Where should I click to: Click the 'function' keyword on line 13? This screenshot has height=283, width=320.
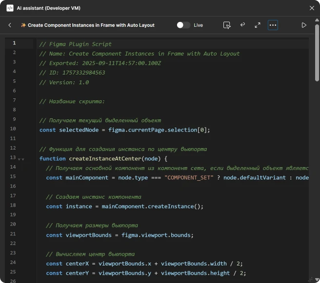53,159
